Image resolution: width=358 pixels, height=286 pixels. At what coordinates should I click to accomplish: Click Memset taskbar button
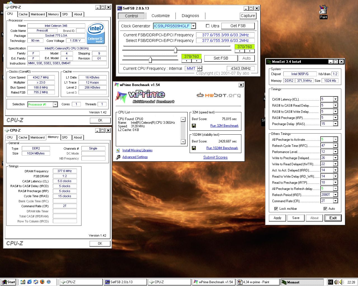pos(302,282)
